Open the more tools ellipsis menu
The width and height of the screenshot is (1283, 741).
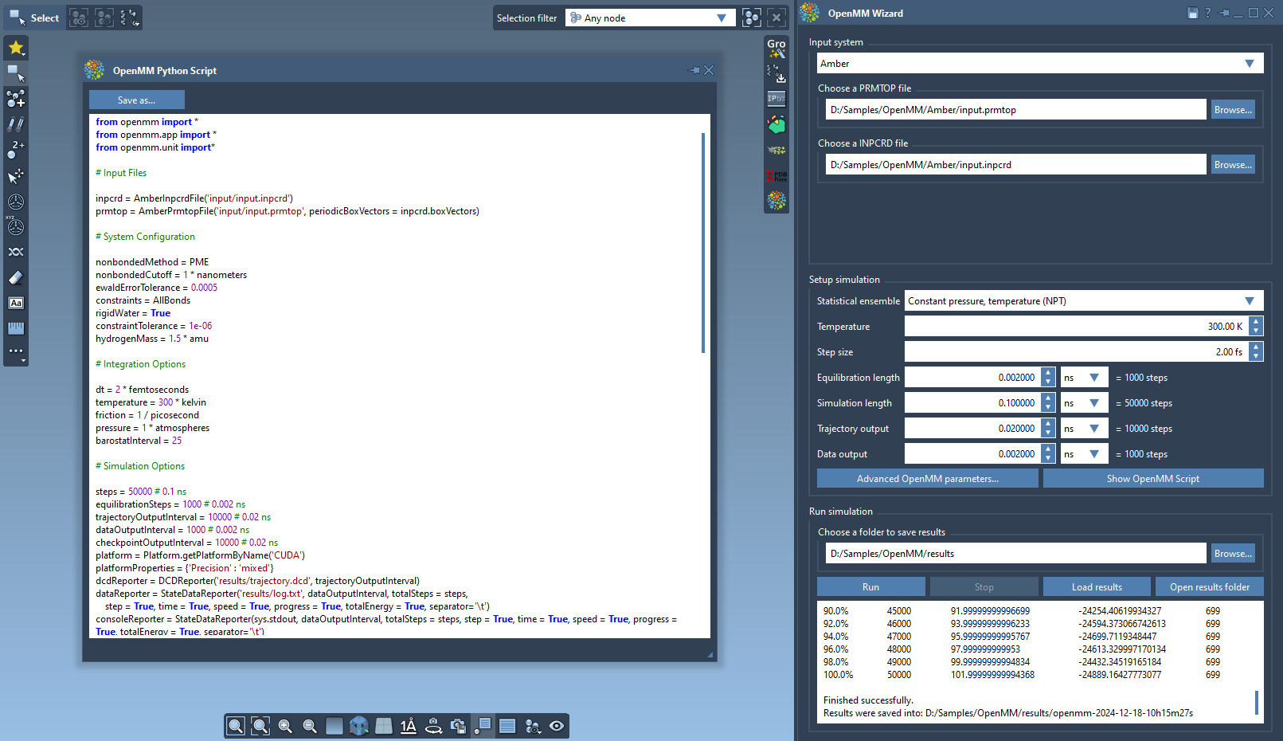point(16,352)
